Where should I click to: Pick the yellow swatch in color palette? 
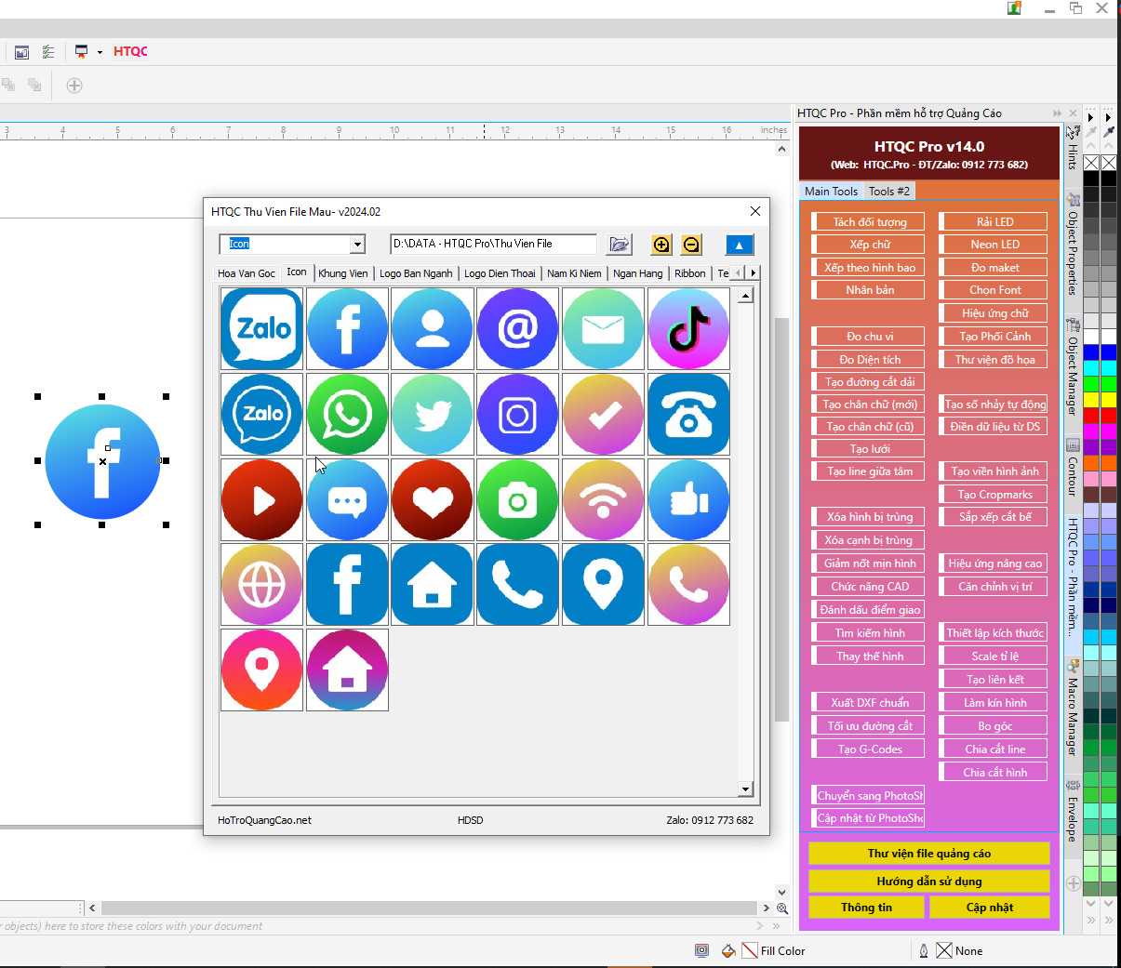tap(1090, 400)
